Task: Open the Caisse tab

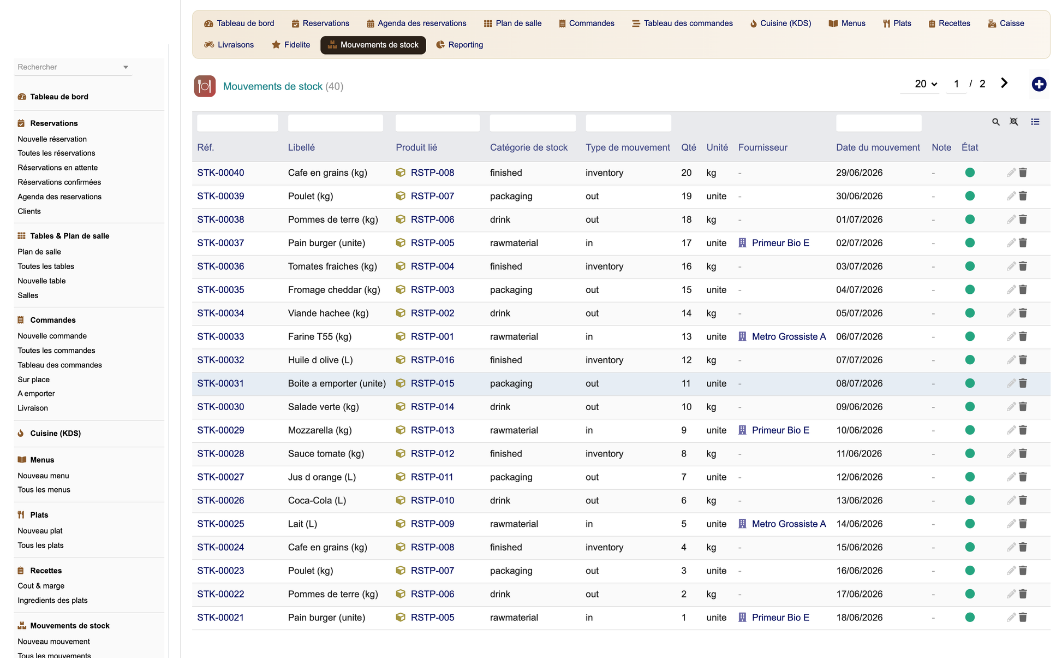Action: 1006,23
